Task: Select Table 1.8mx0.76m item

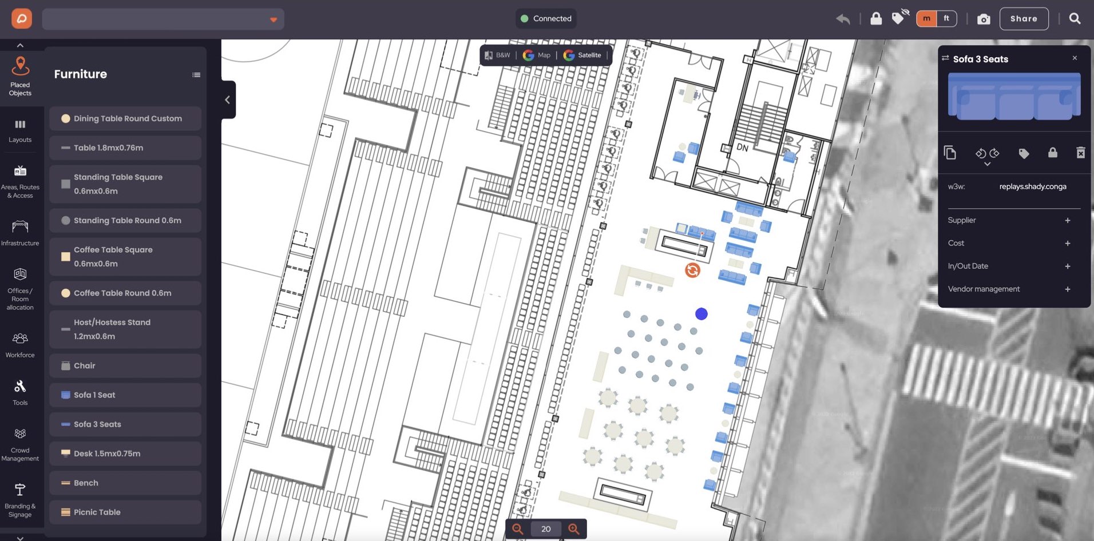Action: click(125, 148)
